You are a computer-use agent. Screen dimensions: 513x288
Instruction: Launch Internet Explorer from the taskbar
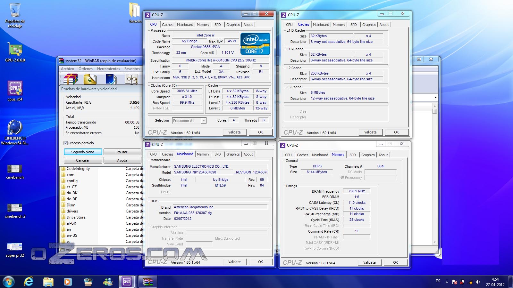(29, 282)
